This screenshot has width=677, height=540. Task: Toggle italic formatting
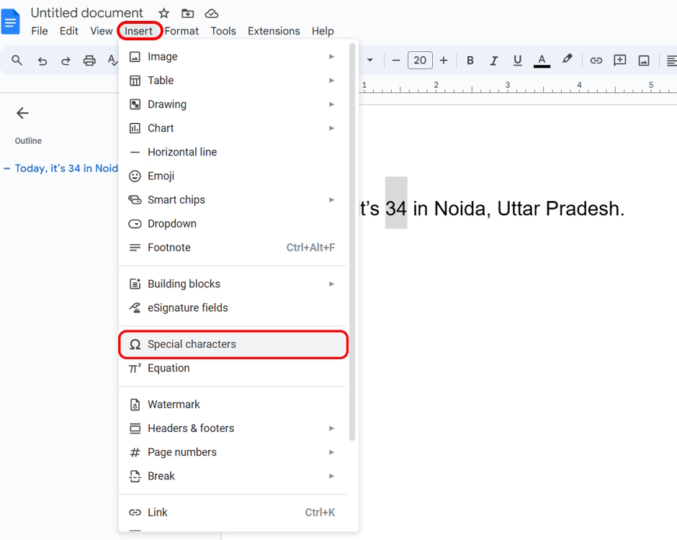tap(494, 60)
